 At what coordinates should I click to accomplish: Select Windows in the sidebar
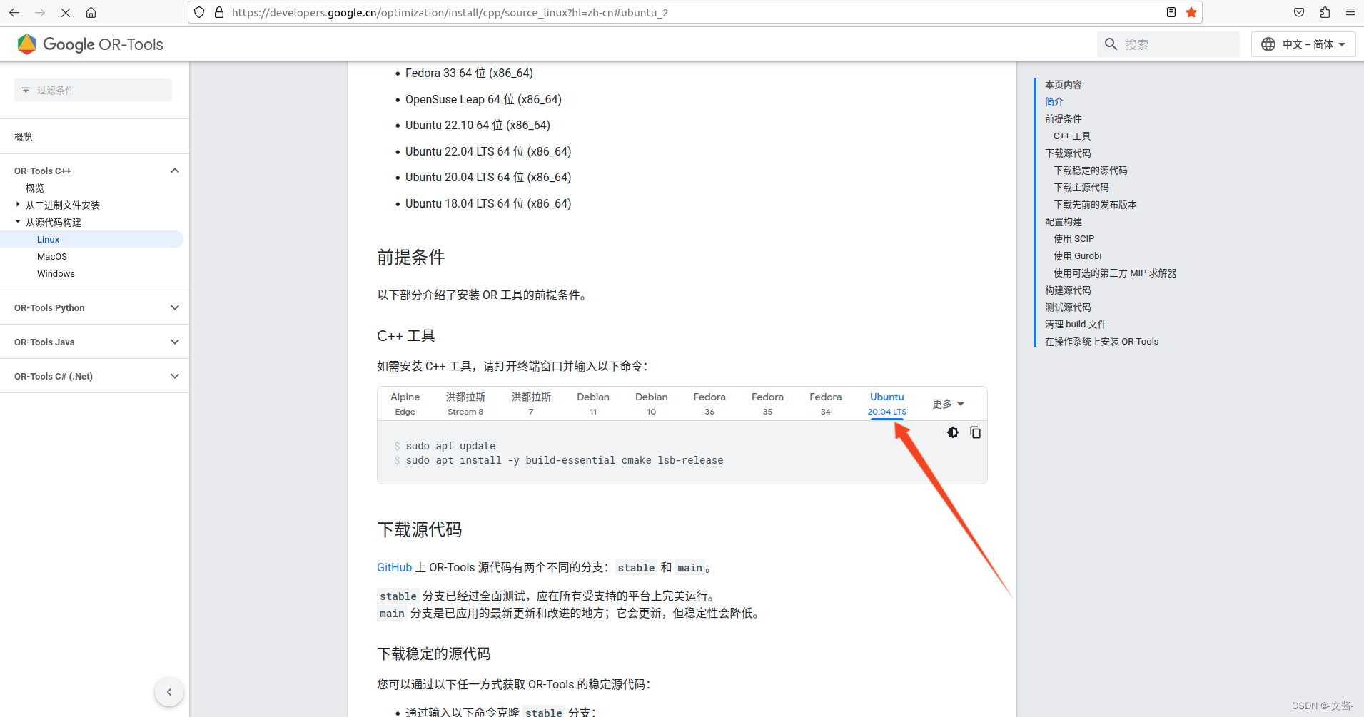tap(56, 273)
